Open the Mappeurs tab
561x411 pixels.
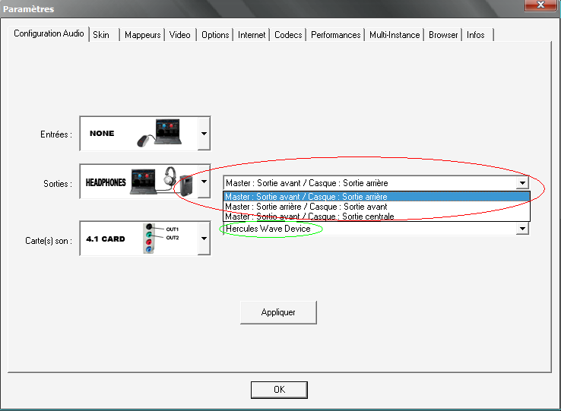[143, 35]
